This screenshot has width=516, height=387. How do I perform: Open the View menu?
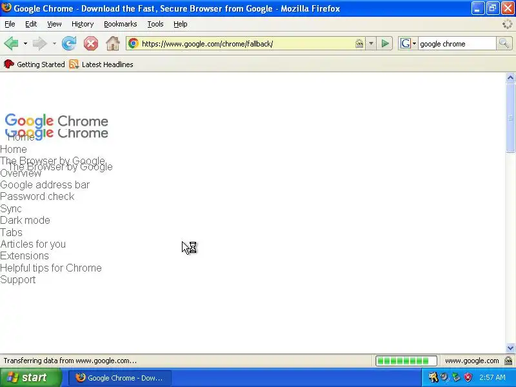54,24
